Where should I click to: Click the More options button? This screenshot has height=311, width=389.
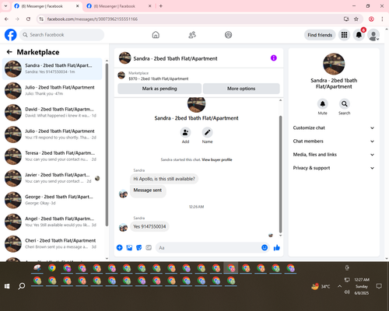point(241,89)
